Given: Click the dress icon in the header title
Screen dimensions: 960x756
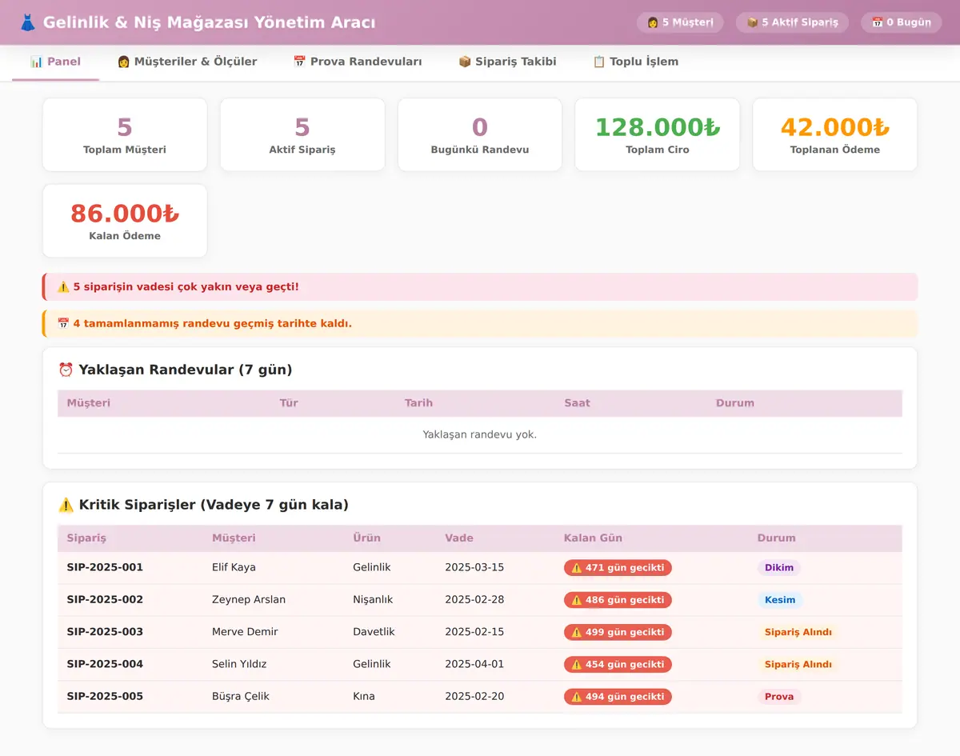Looking at the screenshot, I should 28,22.
